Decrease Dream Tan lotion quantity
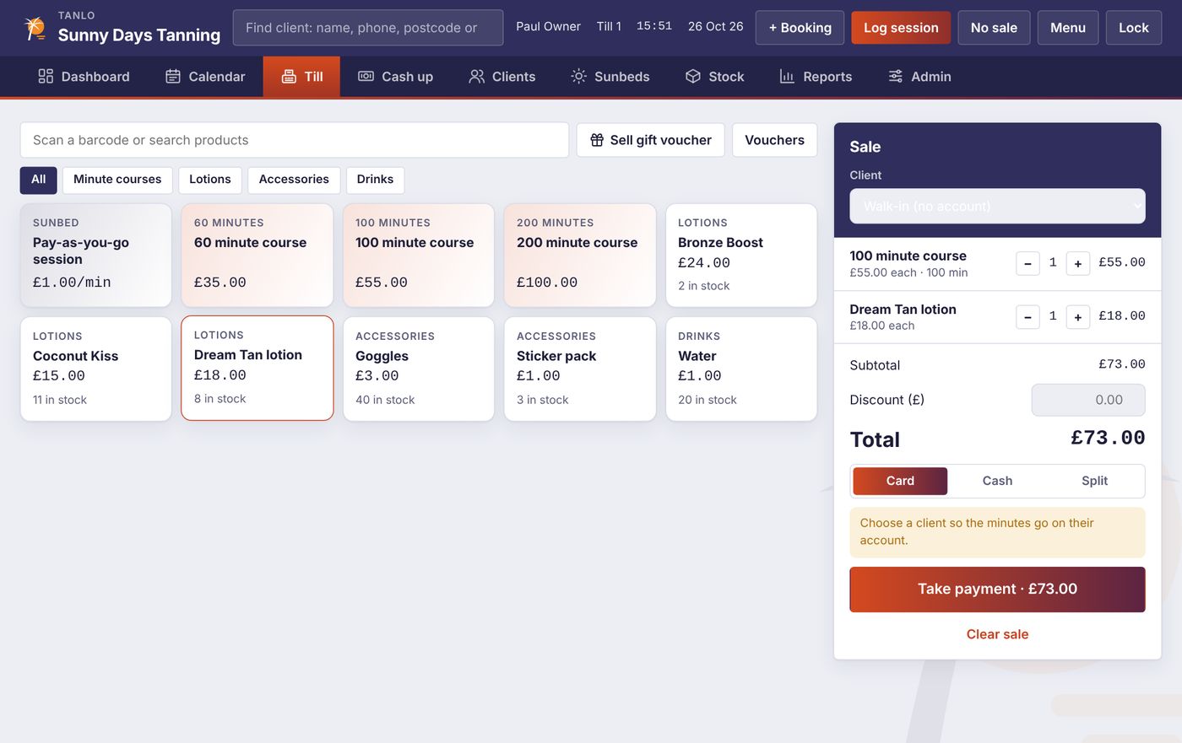 click(x=1027, y=317)
